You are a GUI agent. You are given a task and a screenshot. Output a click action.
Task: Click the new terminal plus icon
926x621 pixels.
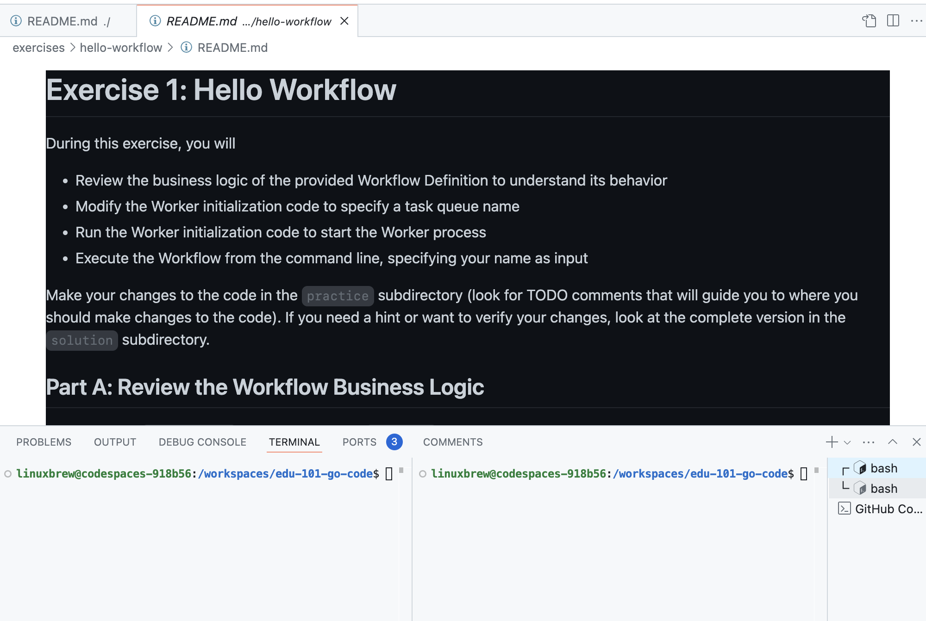tap(832, 442)
